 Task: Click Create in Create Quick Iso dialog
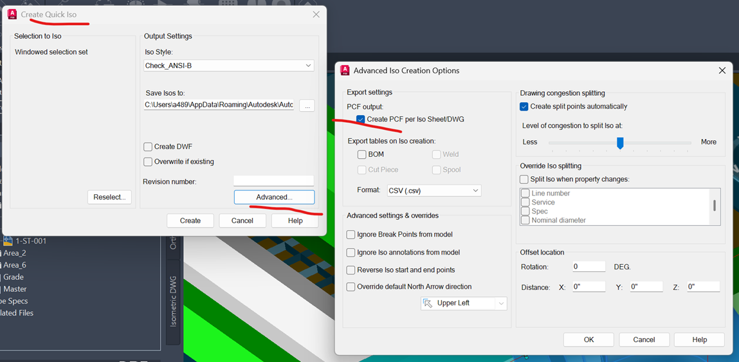(x=190, y=221)
